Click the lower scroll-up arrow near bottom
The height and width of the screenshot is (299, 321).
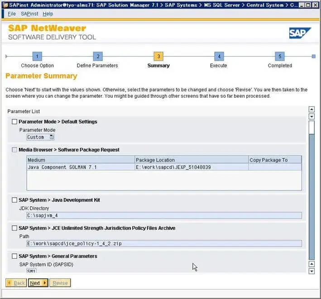pos(311,264)
